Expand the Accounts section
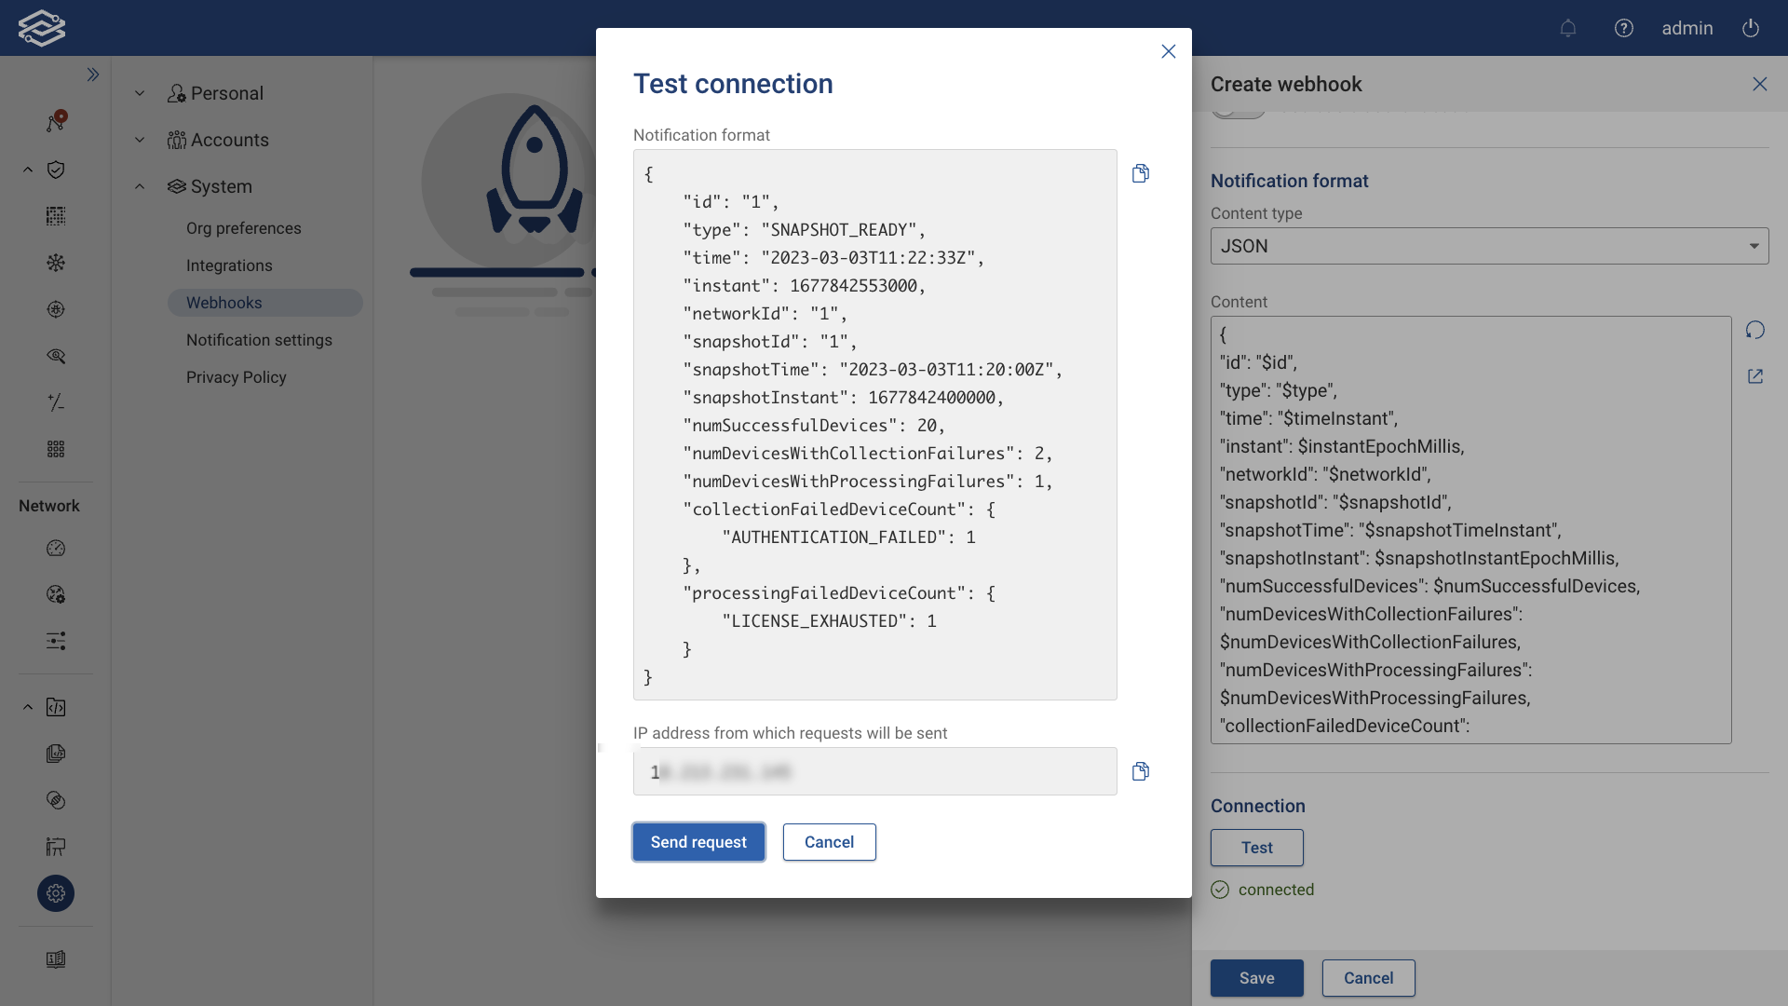Screen dimensions: 1788x1006 tap(139, 140)
